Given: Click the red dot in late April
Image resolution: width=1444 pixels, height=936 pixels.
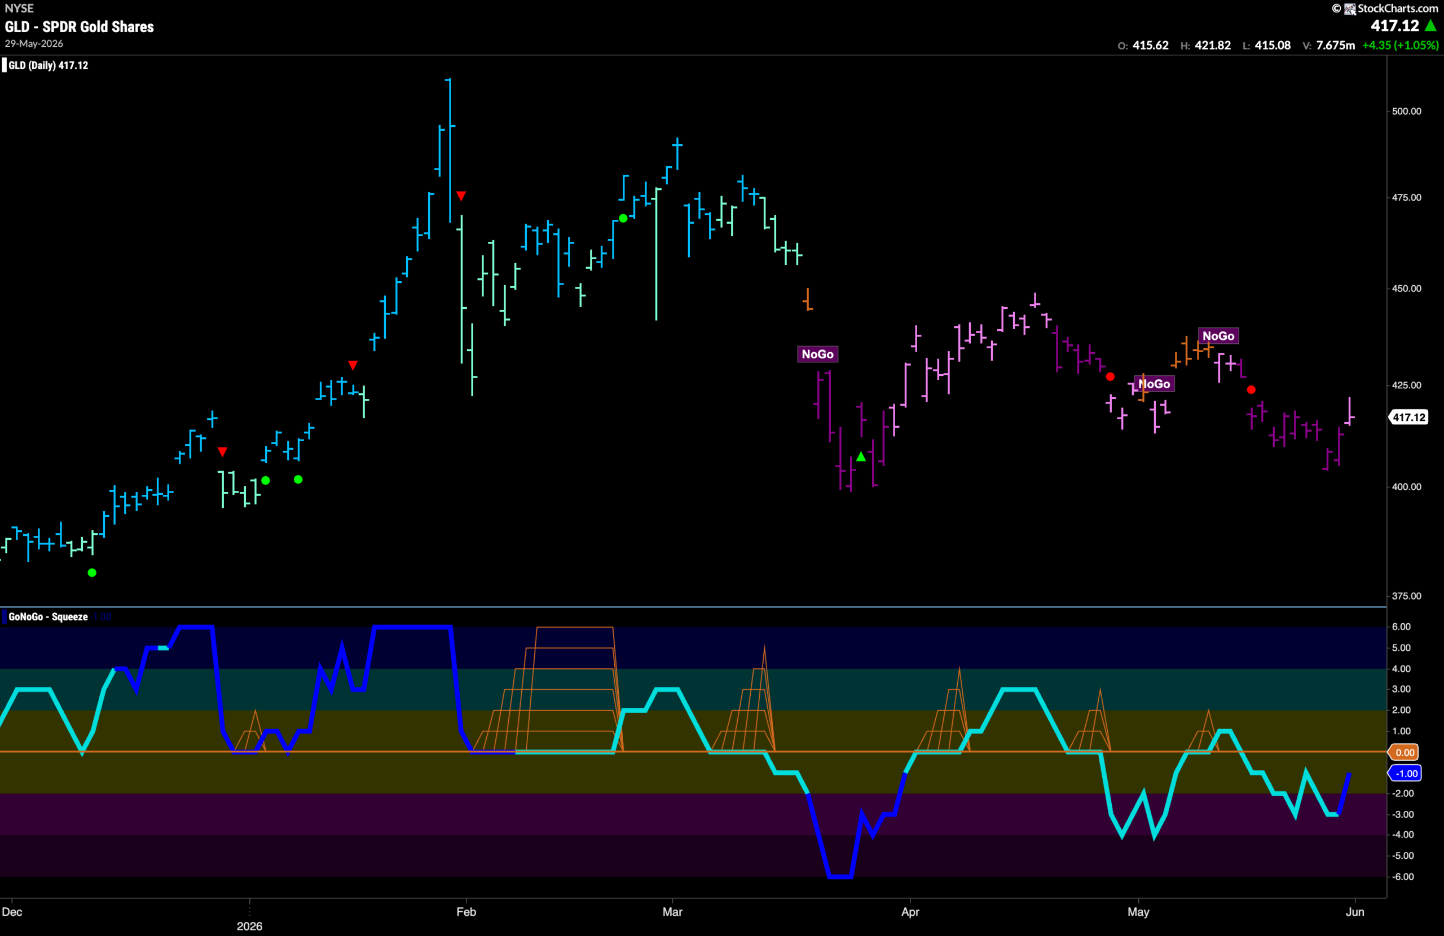Looking at the screenshot, I should [x=1110, y=376].
